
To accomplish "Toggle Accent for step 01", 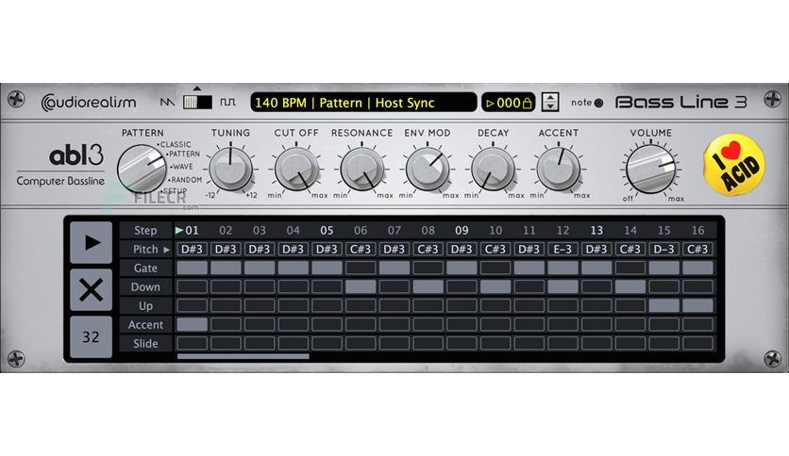I will (192, 324).
